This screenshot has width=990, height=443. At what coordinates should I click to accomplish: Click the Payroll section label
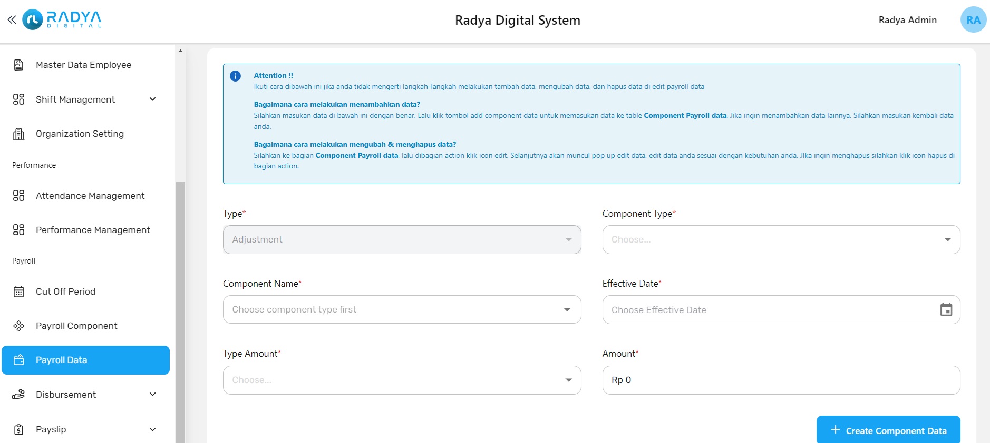click(24, 261)
